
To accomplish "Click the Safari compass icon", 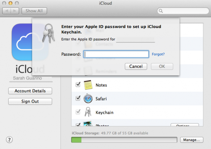I will click(x=88, y=98).
